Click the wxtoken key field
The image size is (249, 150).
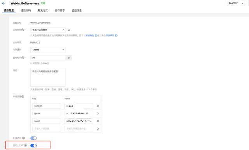tap(47, 106)
